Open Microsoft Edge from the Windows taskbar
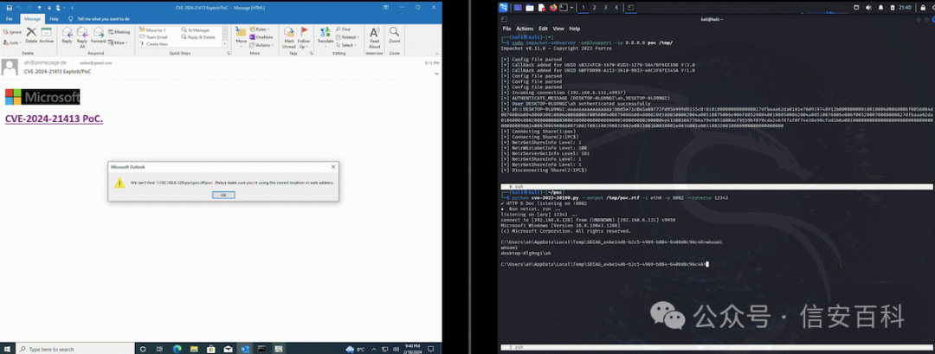 (177, 349)
